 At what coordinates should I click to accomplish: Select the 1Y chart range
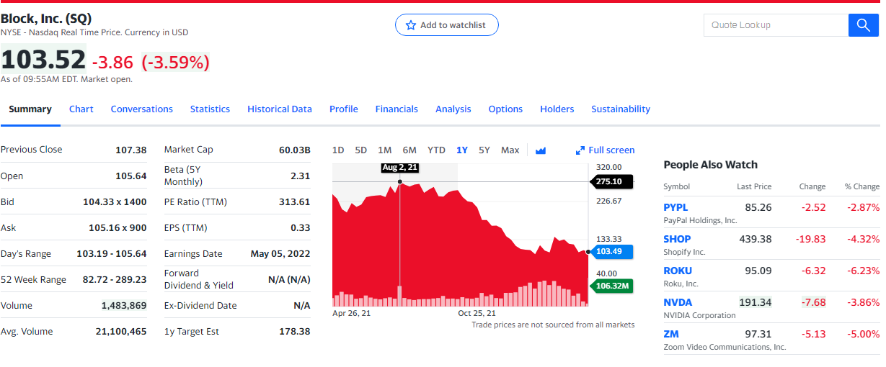pos(462,150)
